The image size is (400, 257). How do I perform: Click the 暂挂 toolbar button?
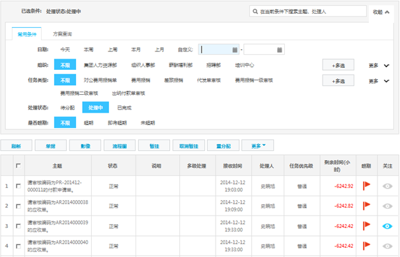[154, 146]
